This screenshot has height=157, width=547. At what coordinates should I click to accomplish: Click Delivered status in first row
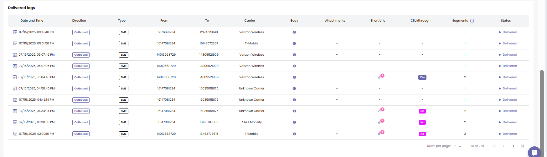tap(509, 32)
